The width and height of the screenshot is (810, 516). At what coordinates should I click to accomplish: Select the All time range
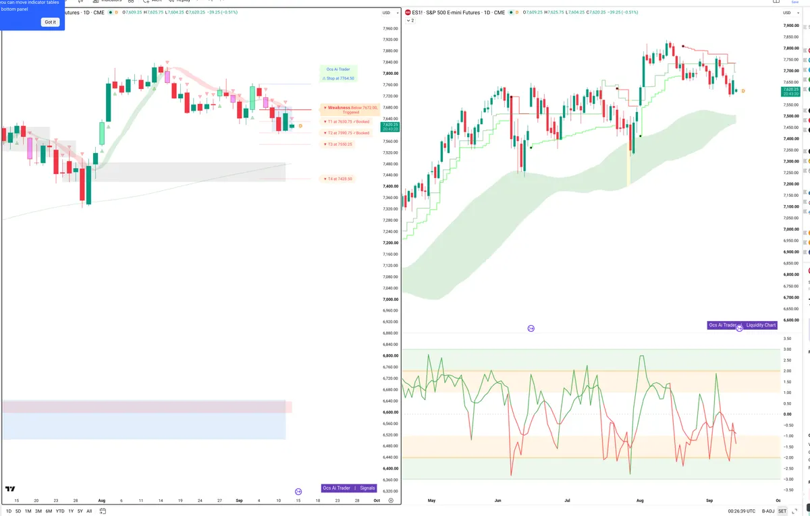89,511
